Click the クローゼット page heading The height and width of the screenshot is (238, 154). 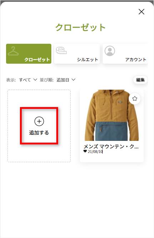(81, 27)
